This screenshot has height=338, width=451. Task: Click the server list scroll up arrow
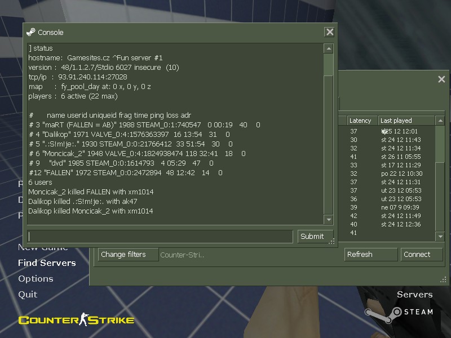440,121
